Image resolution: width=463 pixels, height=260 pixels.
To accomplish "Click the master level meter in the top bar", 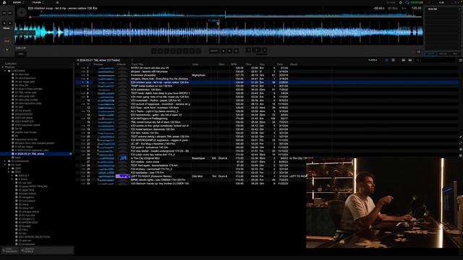I will (x=417, y=2).
